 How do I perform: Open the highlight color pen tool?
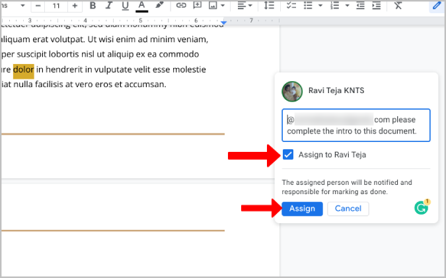159,6
